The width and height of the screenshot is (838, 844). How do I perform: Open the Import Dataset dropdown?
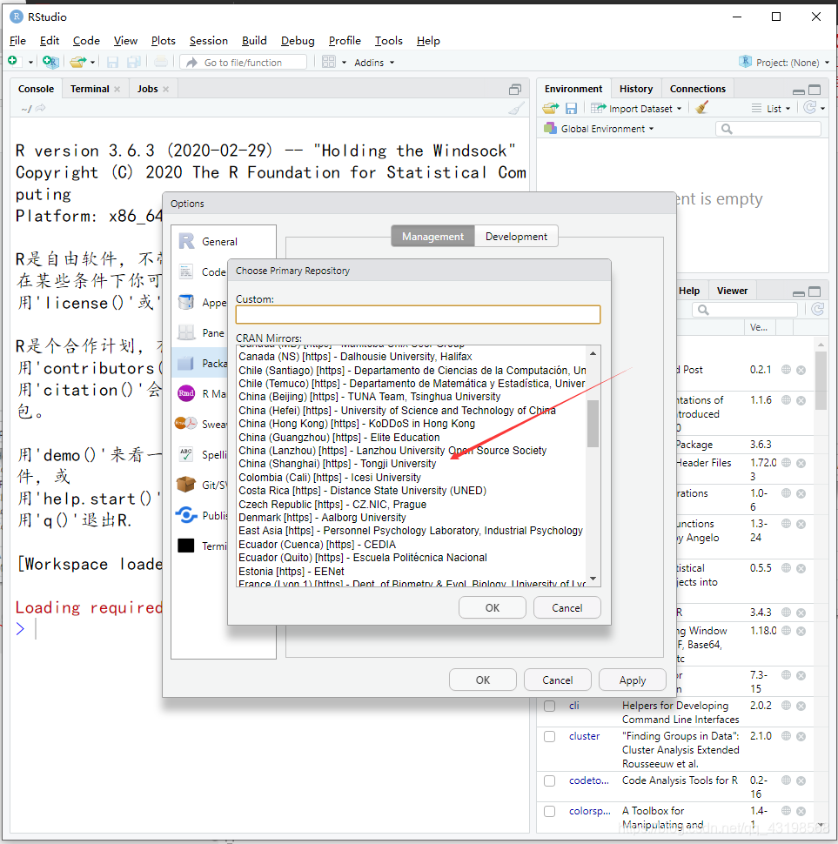coord(636,108)
